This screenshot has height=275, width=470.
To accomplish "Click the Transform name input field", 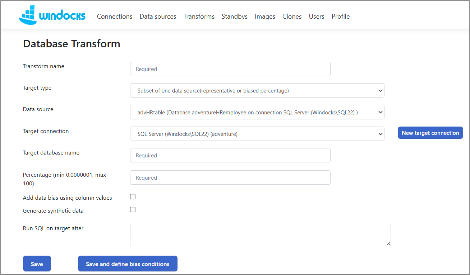I will tap(230, 68).
